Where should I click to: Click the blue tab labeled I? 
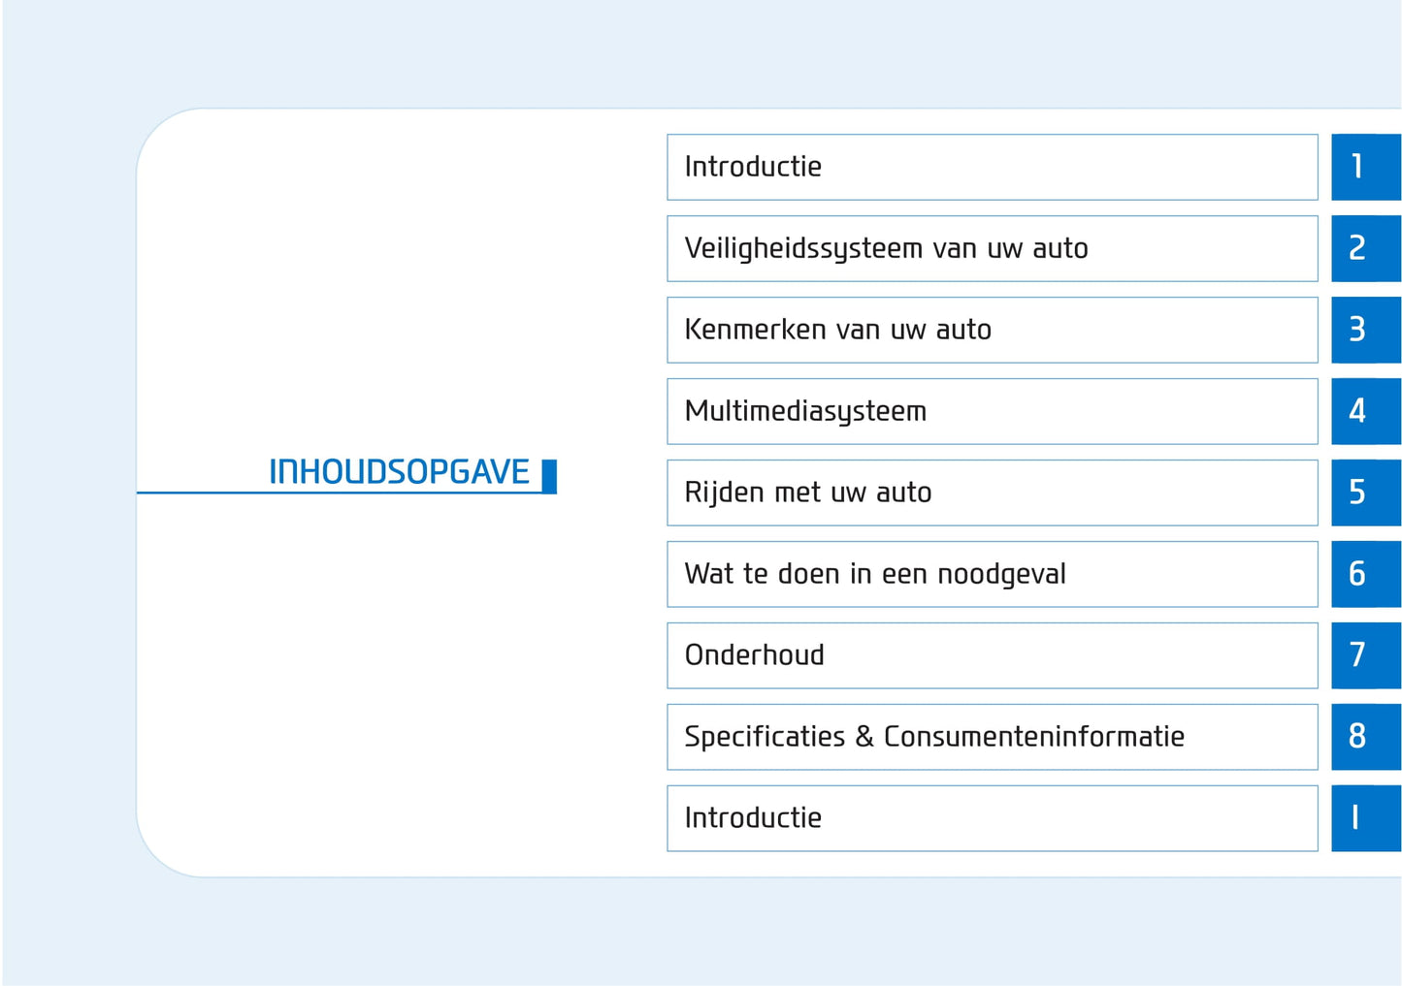(x=1365, y=818)
